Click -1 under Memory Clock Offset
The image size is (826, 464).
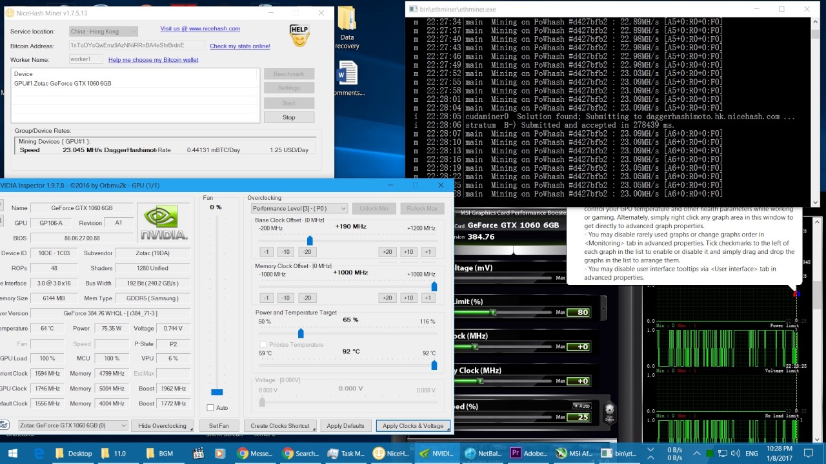tap(267, 298)
